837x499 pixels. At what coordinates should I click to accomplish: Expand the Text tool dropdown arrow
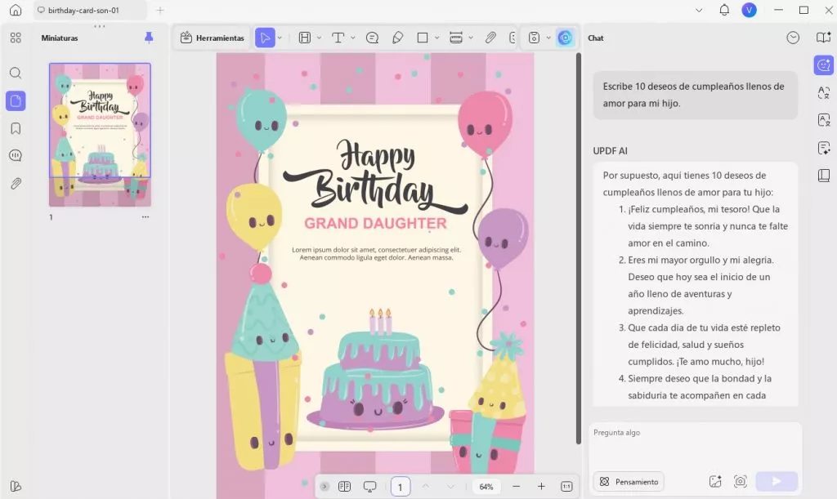click(353, 38)
